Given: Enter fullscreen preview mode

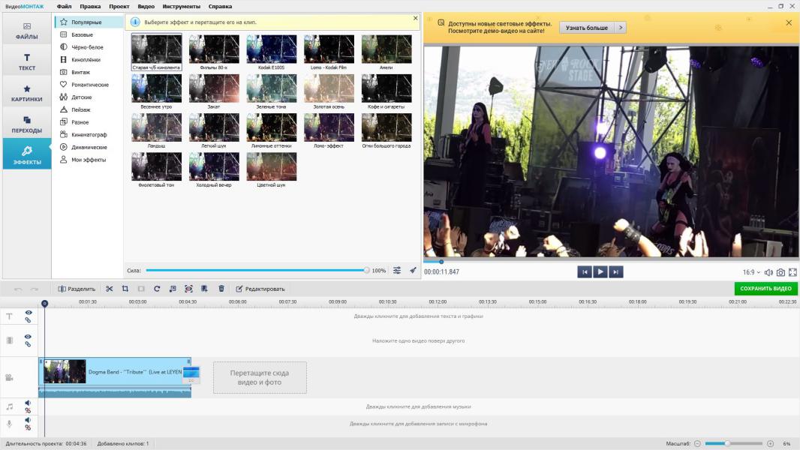Looking at the screenshot, I should (792, 272).
